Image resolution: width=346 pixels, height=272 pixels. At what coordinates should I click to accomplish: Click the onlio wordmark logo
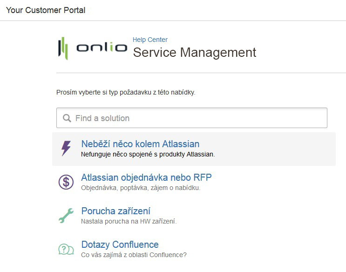pyautogui.click(x=102, y=47)
